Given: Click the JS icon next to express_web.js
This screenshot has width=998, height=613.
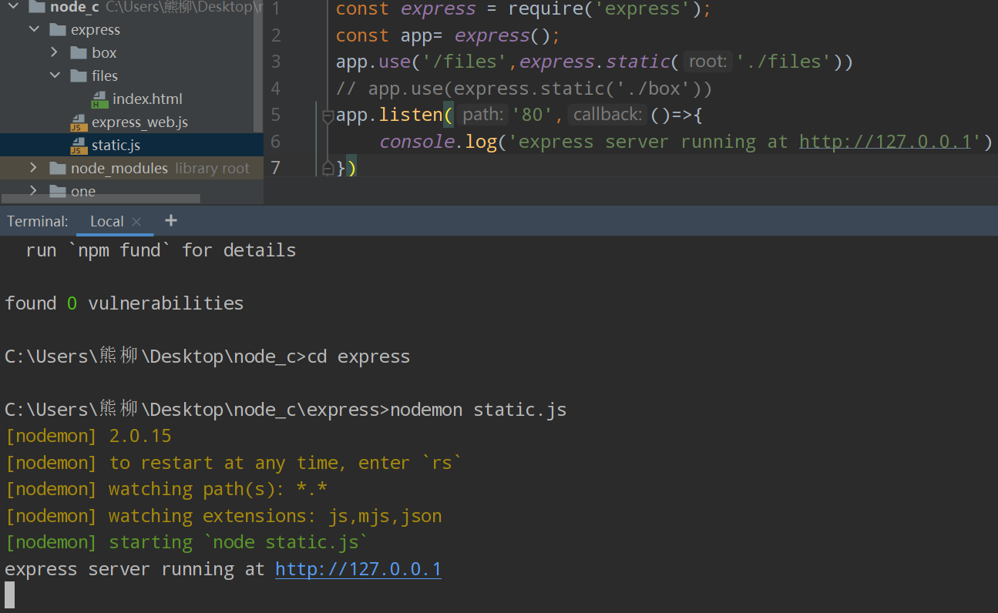Looking at the screenshot, I should (x=77, y=122).
